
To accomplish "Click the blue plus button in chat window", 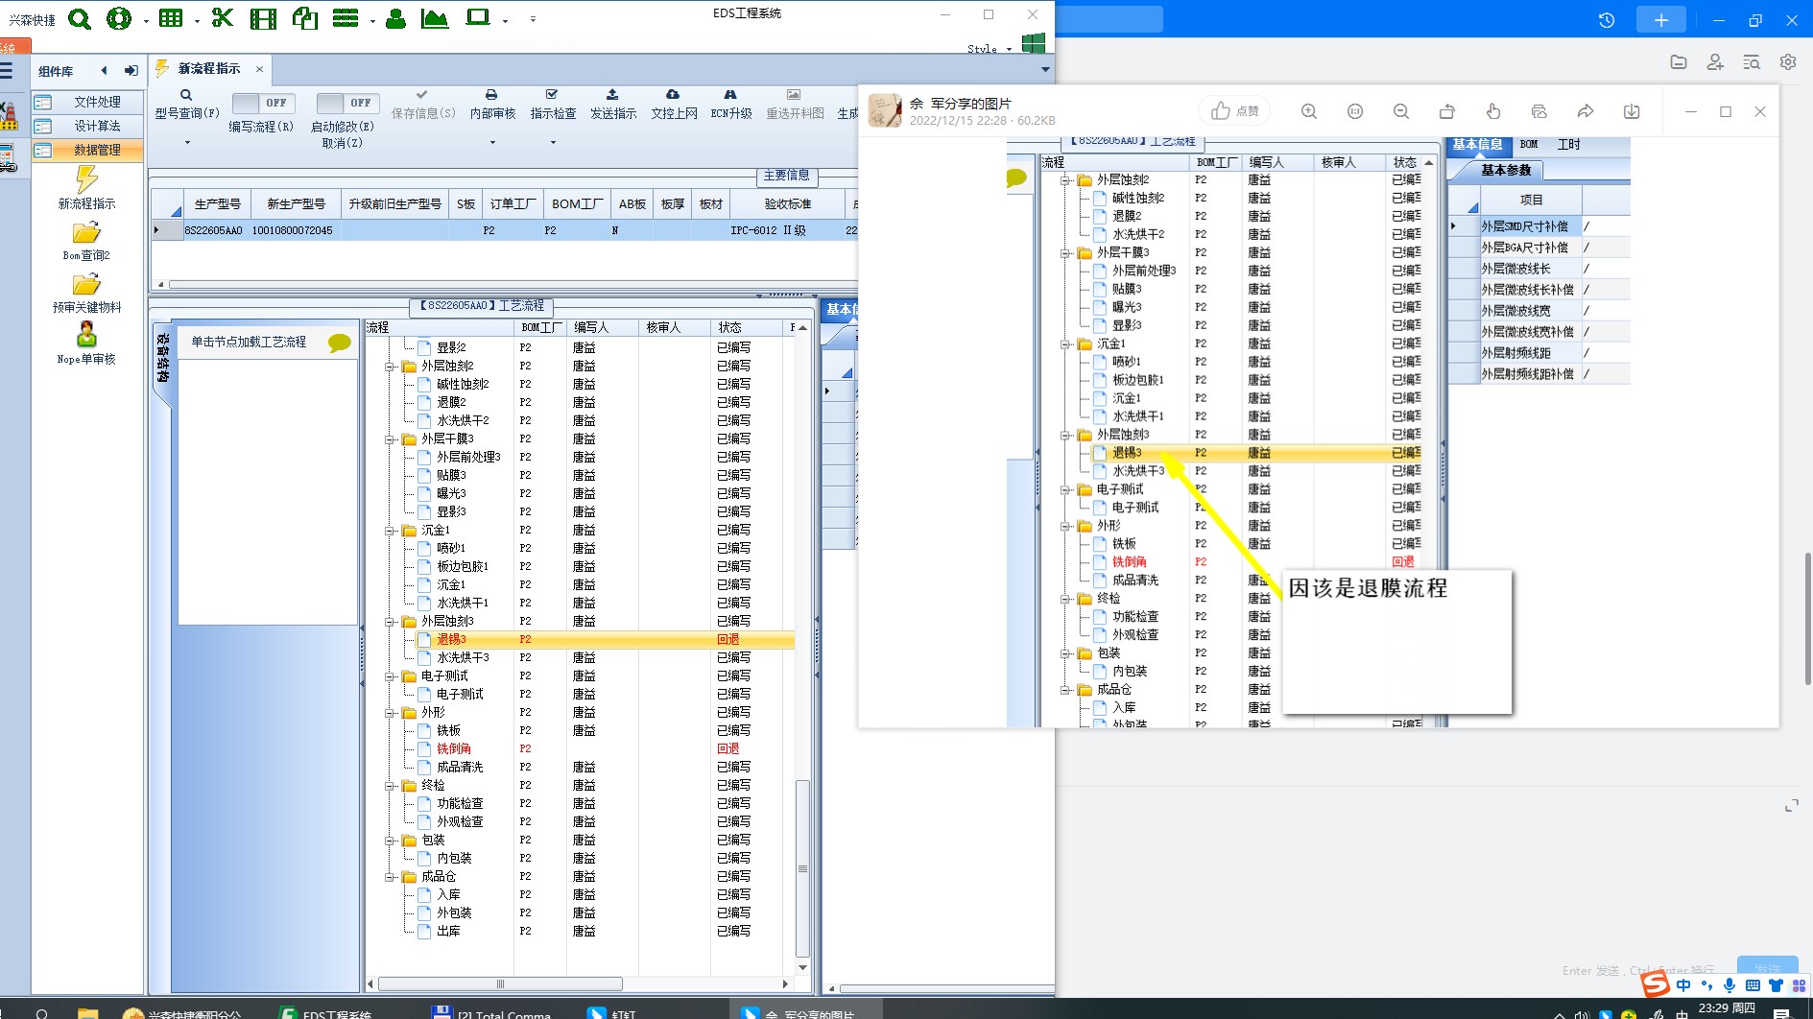I will (1661, 20).
